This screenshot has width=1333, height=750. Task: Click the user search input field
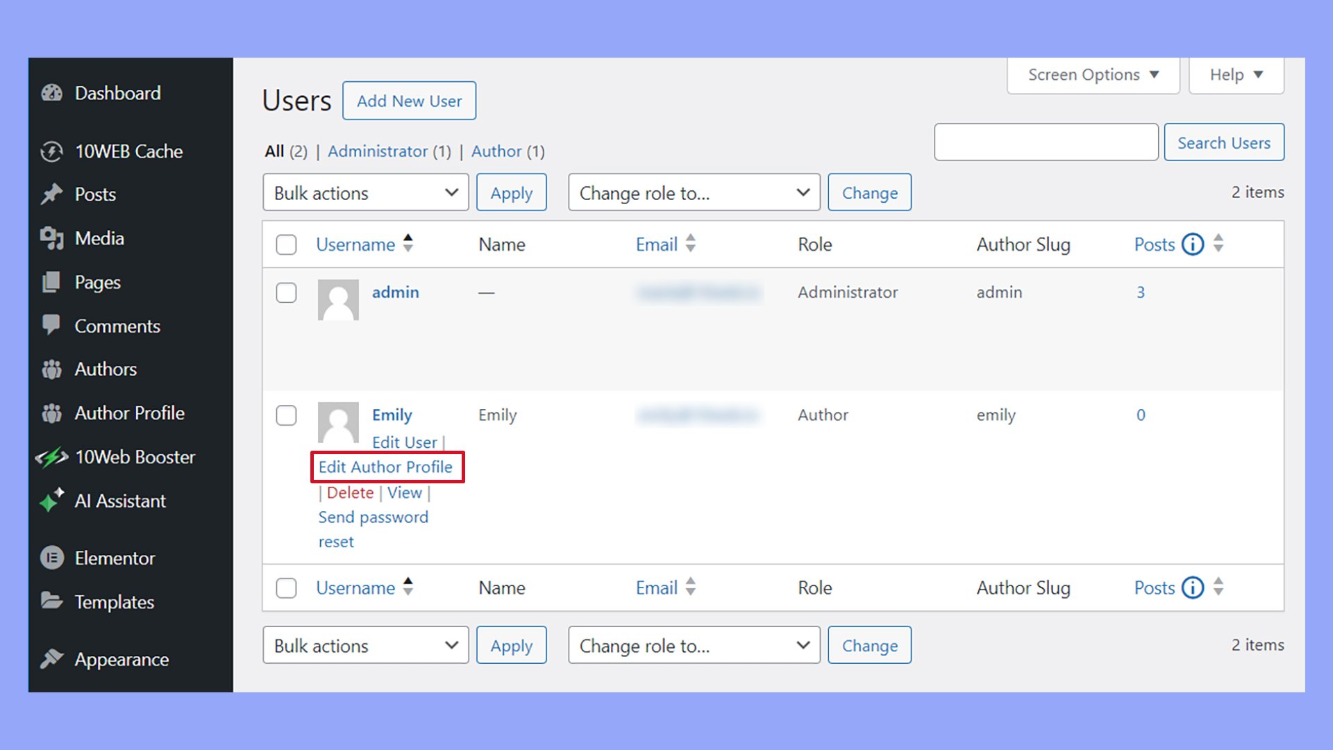pyautogui.click(x=1046, y=142)
